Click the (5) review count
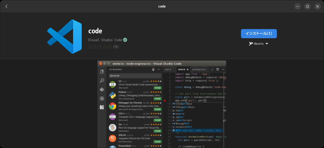Image resolution: width=324 pixels, height=148 pixels. pos(116,47)
